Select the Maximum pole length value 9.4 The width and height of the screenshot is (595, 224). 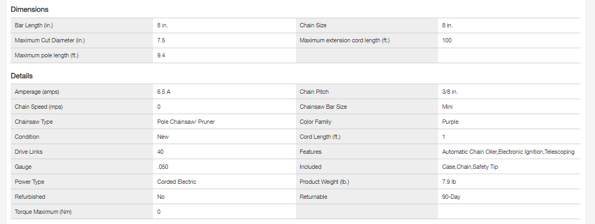(162, 56)
